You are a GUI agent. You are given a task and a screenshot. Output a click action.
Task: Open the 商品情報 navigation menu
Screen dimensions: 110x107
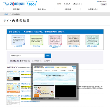pos(16,9)
